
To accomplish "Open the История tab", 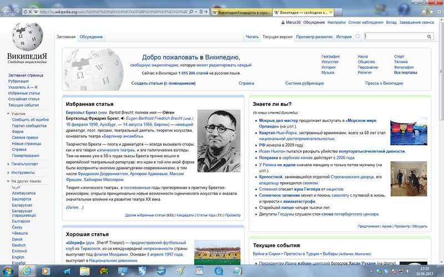I will (x=344, y=37).
